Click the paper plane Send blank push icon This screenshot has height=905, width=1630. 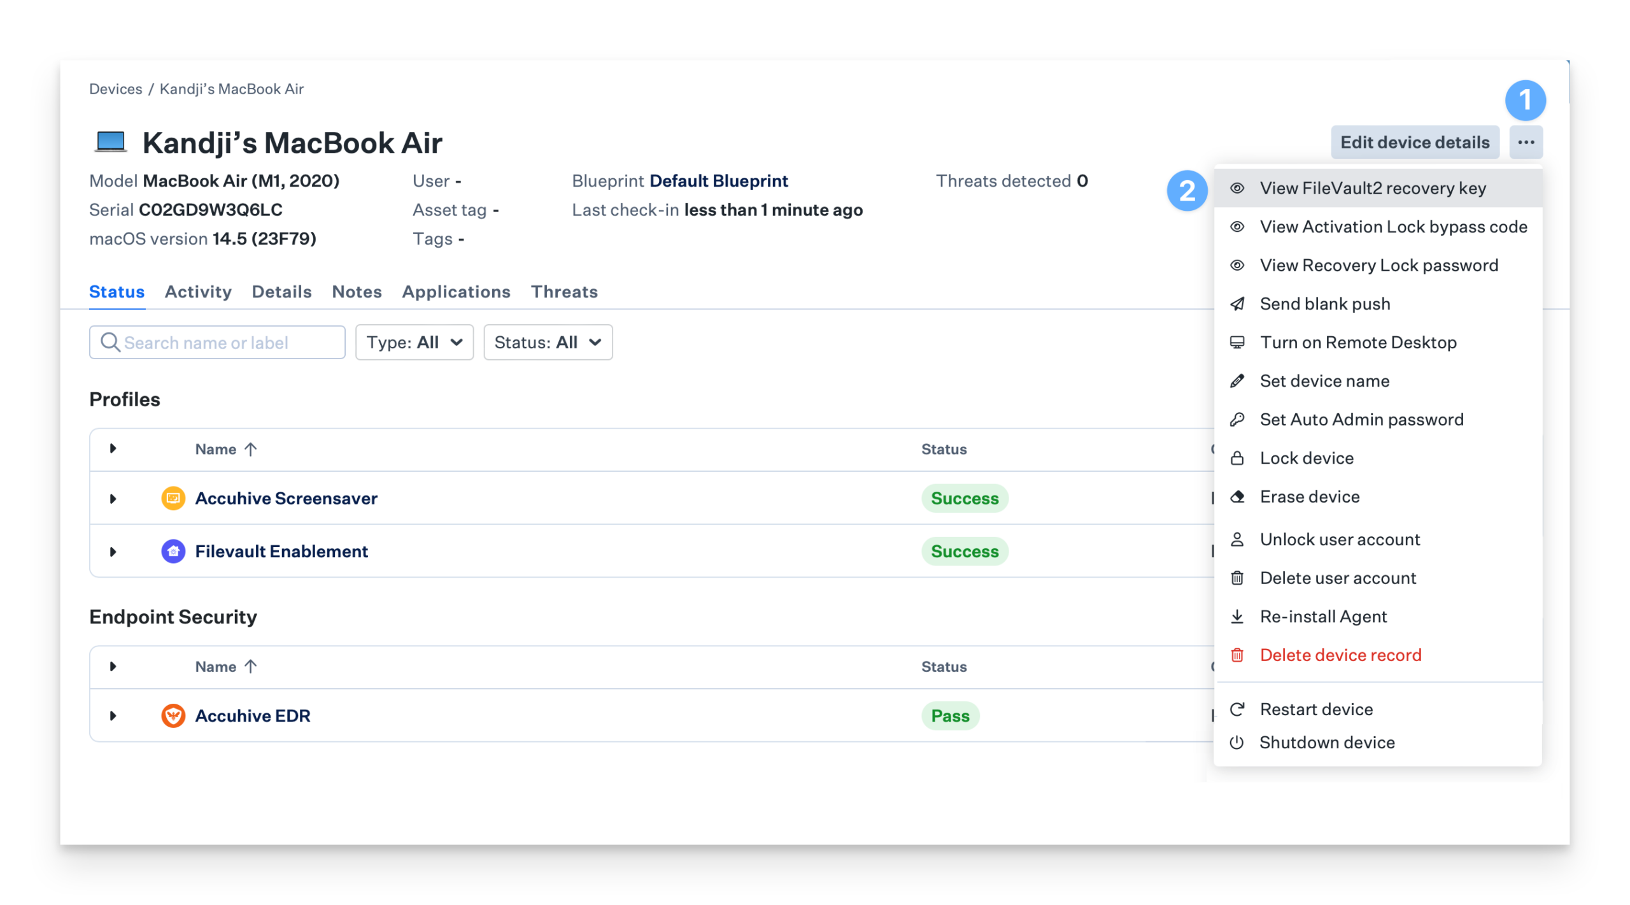[1237, 304]
